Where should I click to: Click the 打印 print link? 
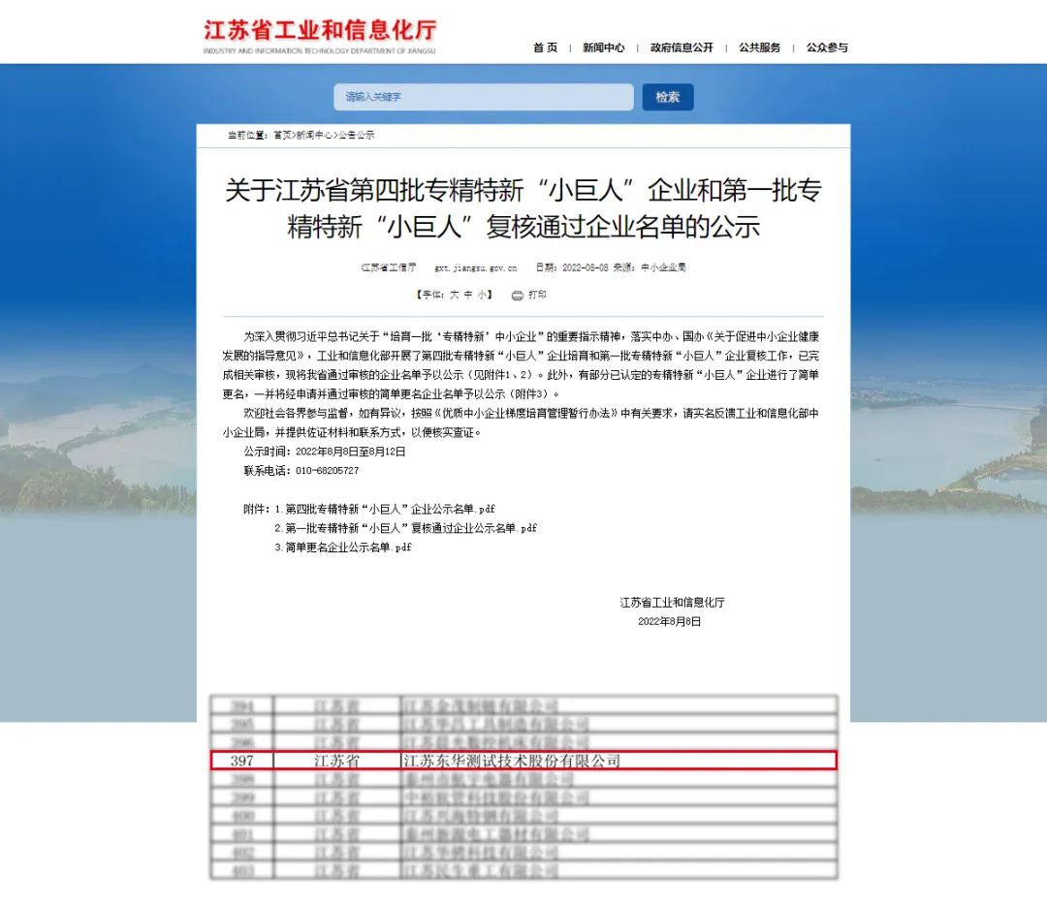[537, 295]
